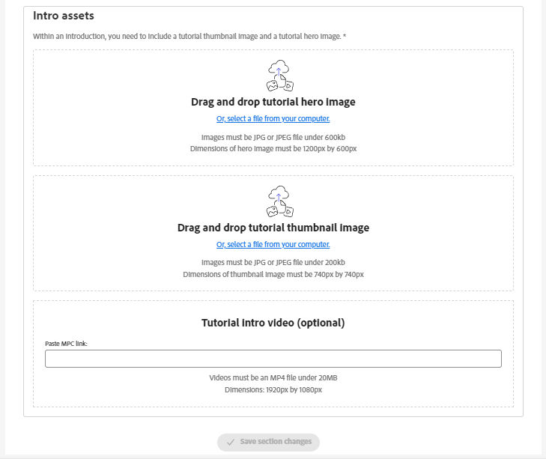The height and width of the screenshot is (459, 546).
Task: Click the hero image 600kb file size note
Action: pos(273,137)
